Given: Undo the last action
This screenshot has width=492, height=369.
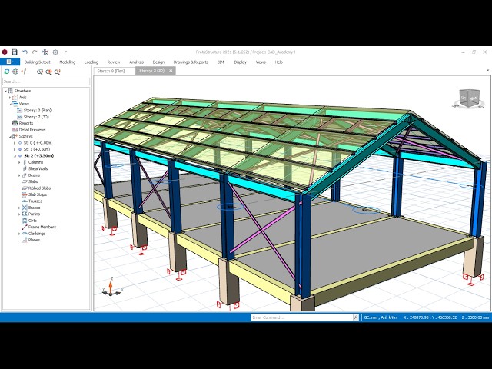Looking at the screenshot, I should coord(25,52).
